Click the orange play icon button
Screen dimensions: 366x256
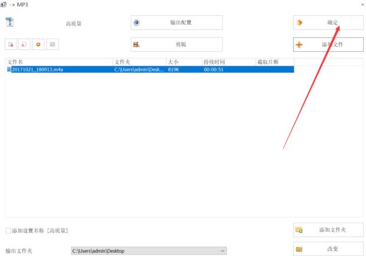click(x=38, y=44)
